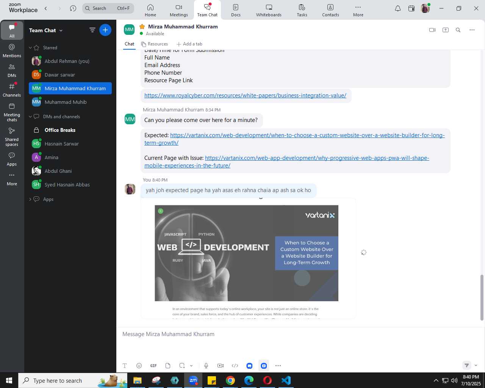Click the share screen icon in the chat header

(446, 30)
